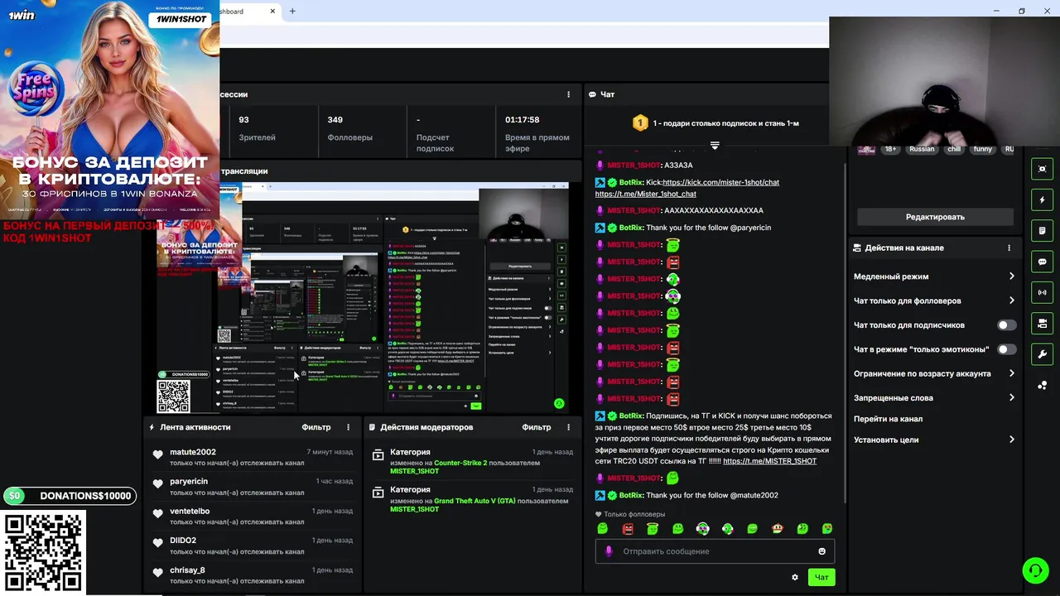The image size is (1060, 596).
Task: Open the t.me/MISTER_1SHOT link in BotRix message
Action: pyautogui.click(x=769, y=461)
